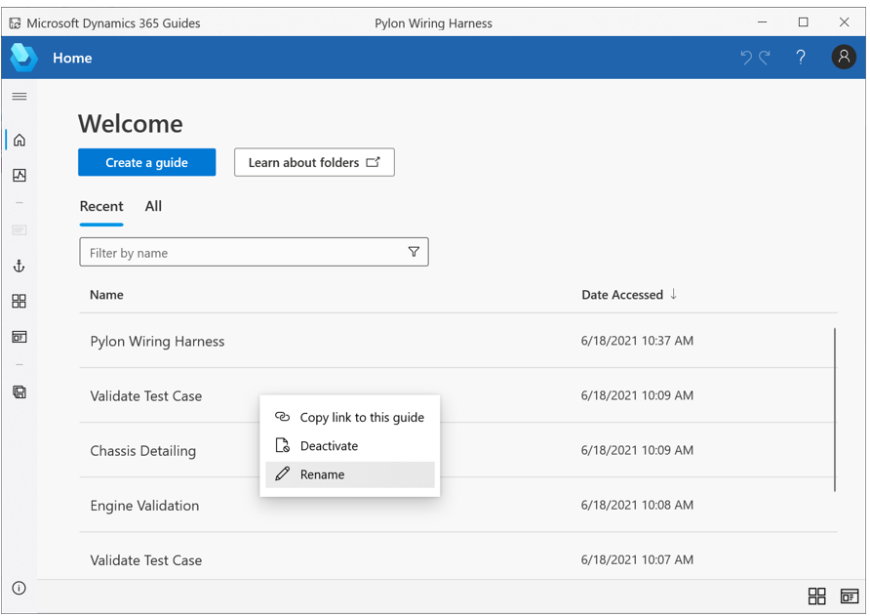Click the Save icon in sidebar

20,392
